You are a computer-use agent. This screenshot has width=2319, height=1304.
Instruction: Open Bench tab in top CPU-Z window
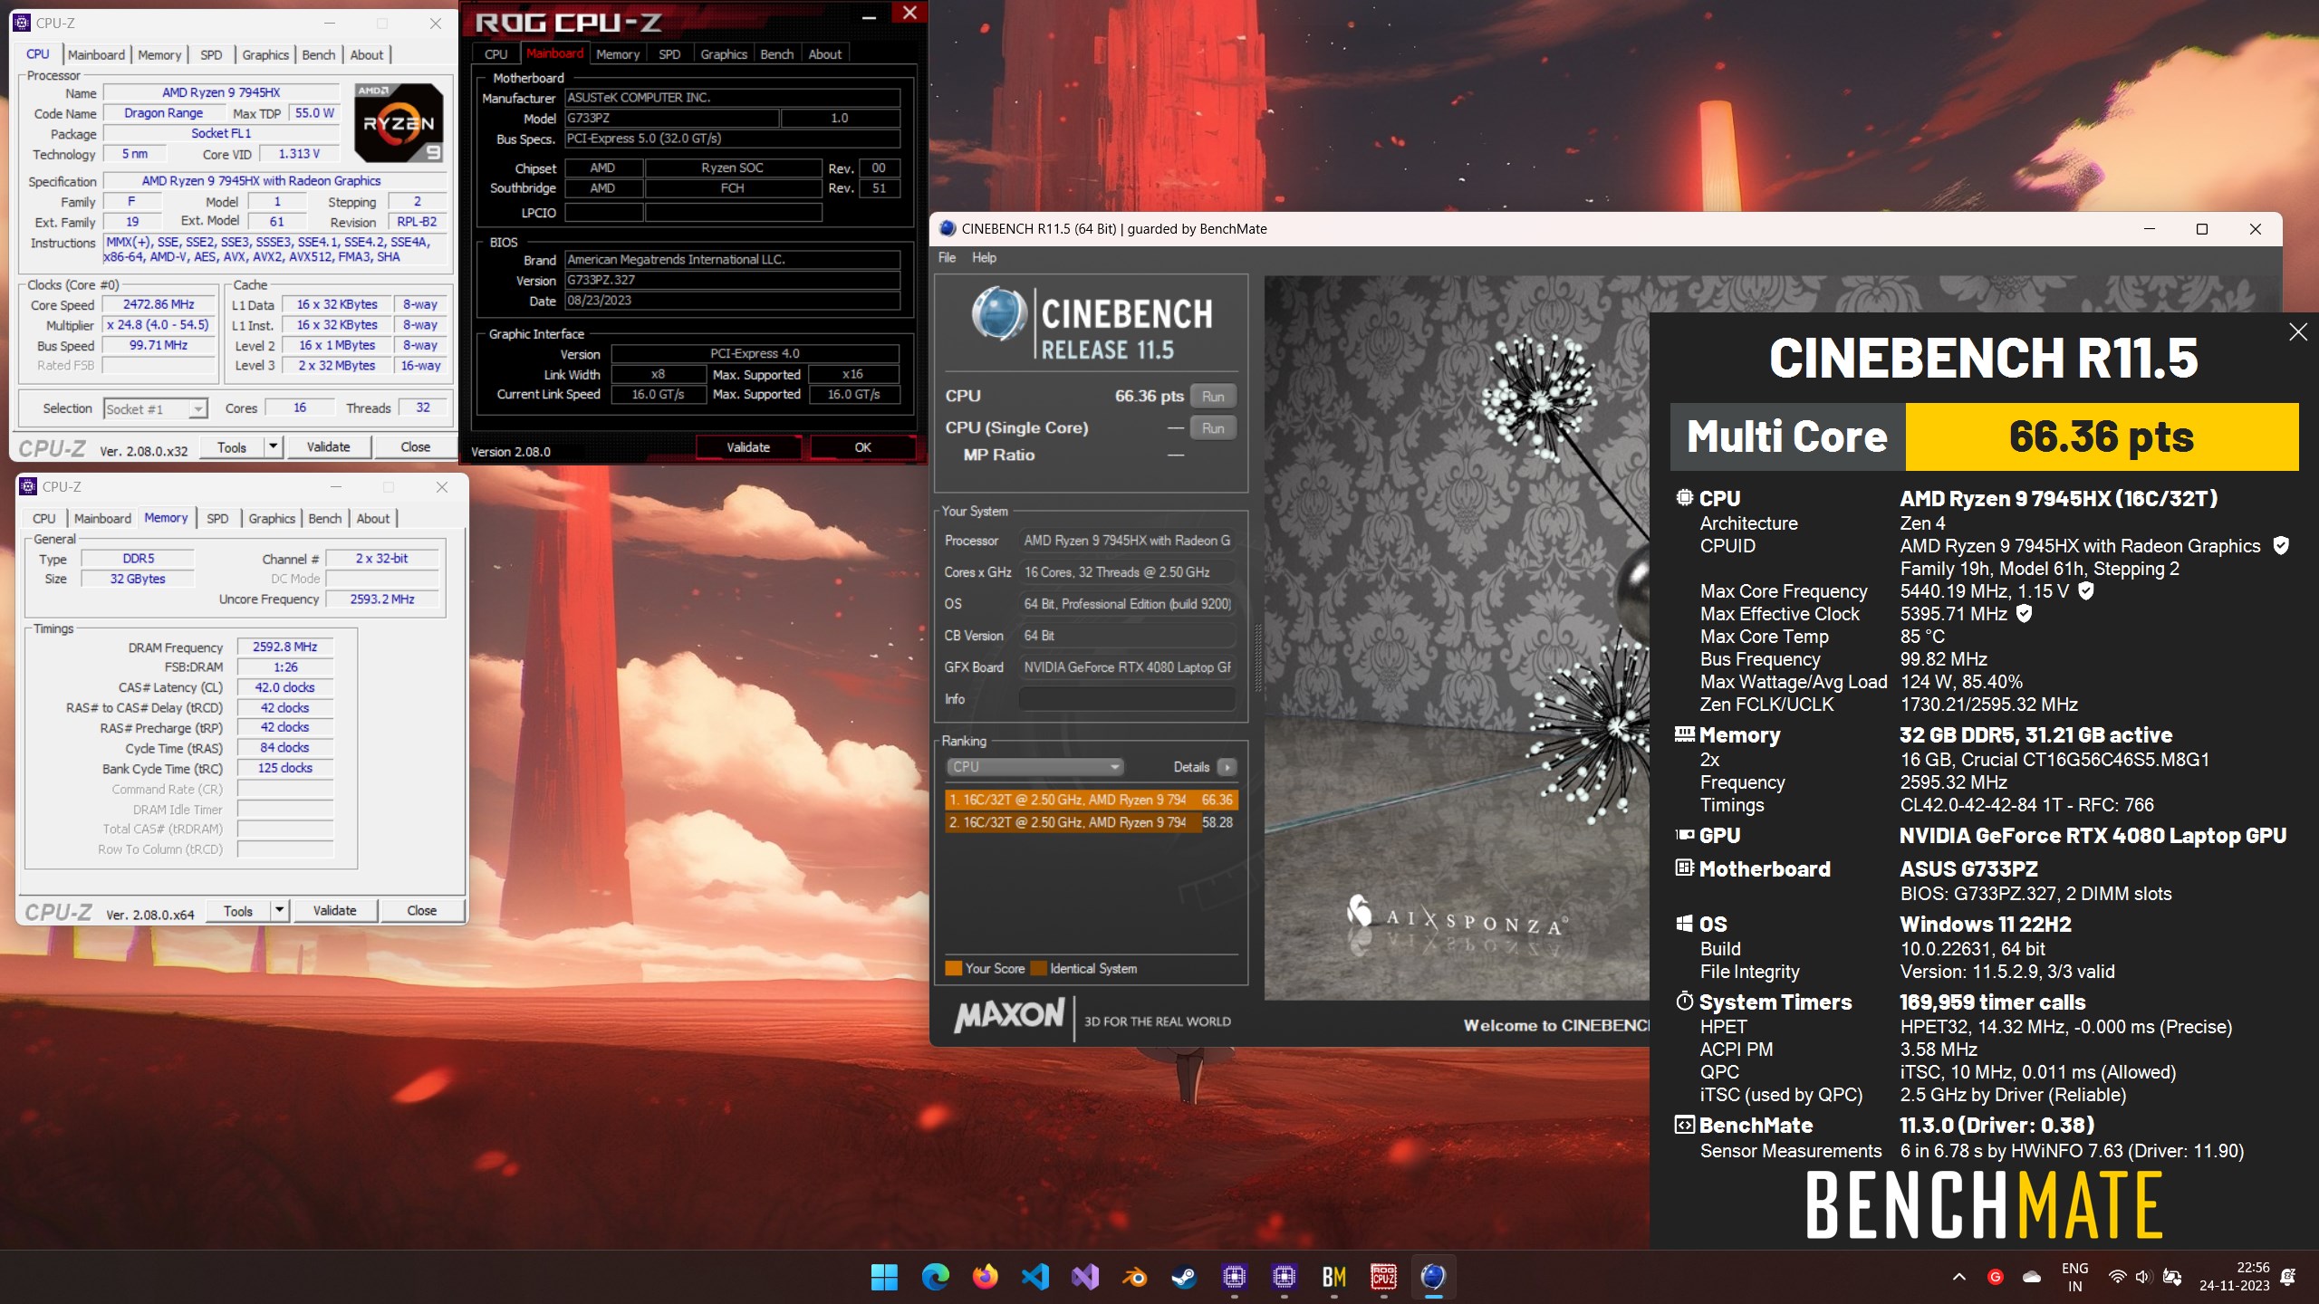pos(319,54)
